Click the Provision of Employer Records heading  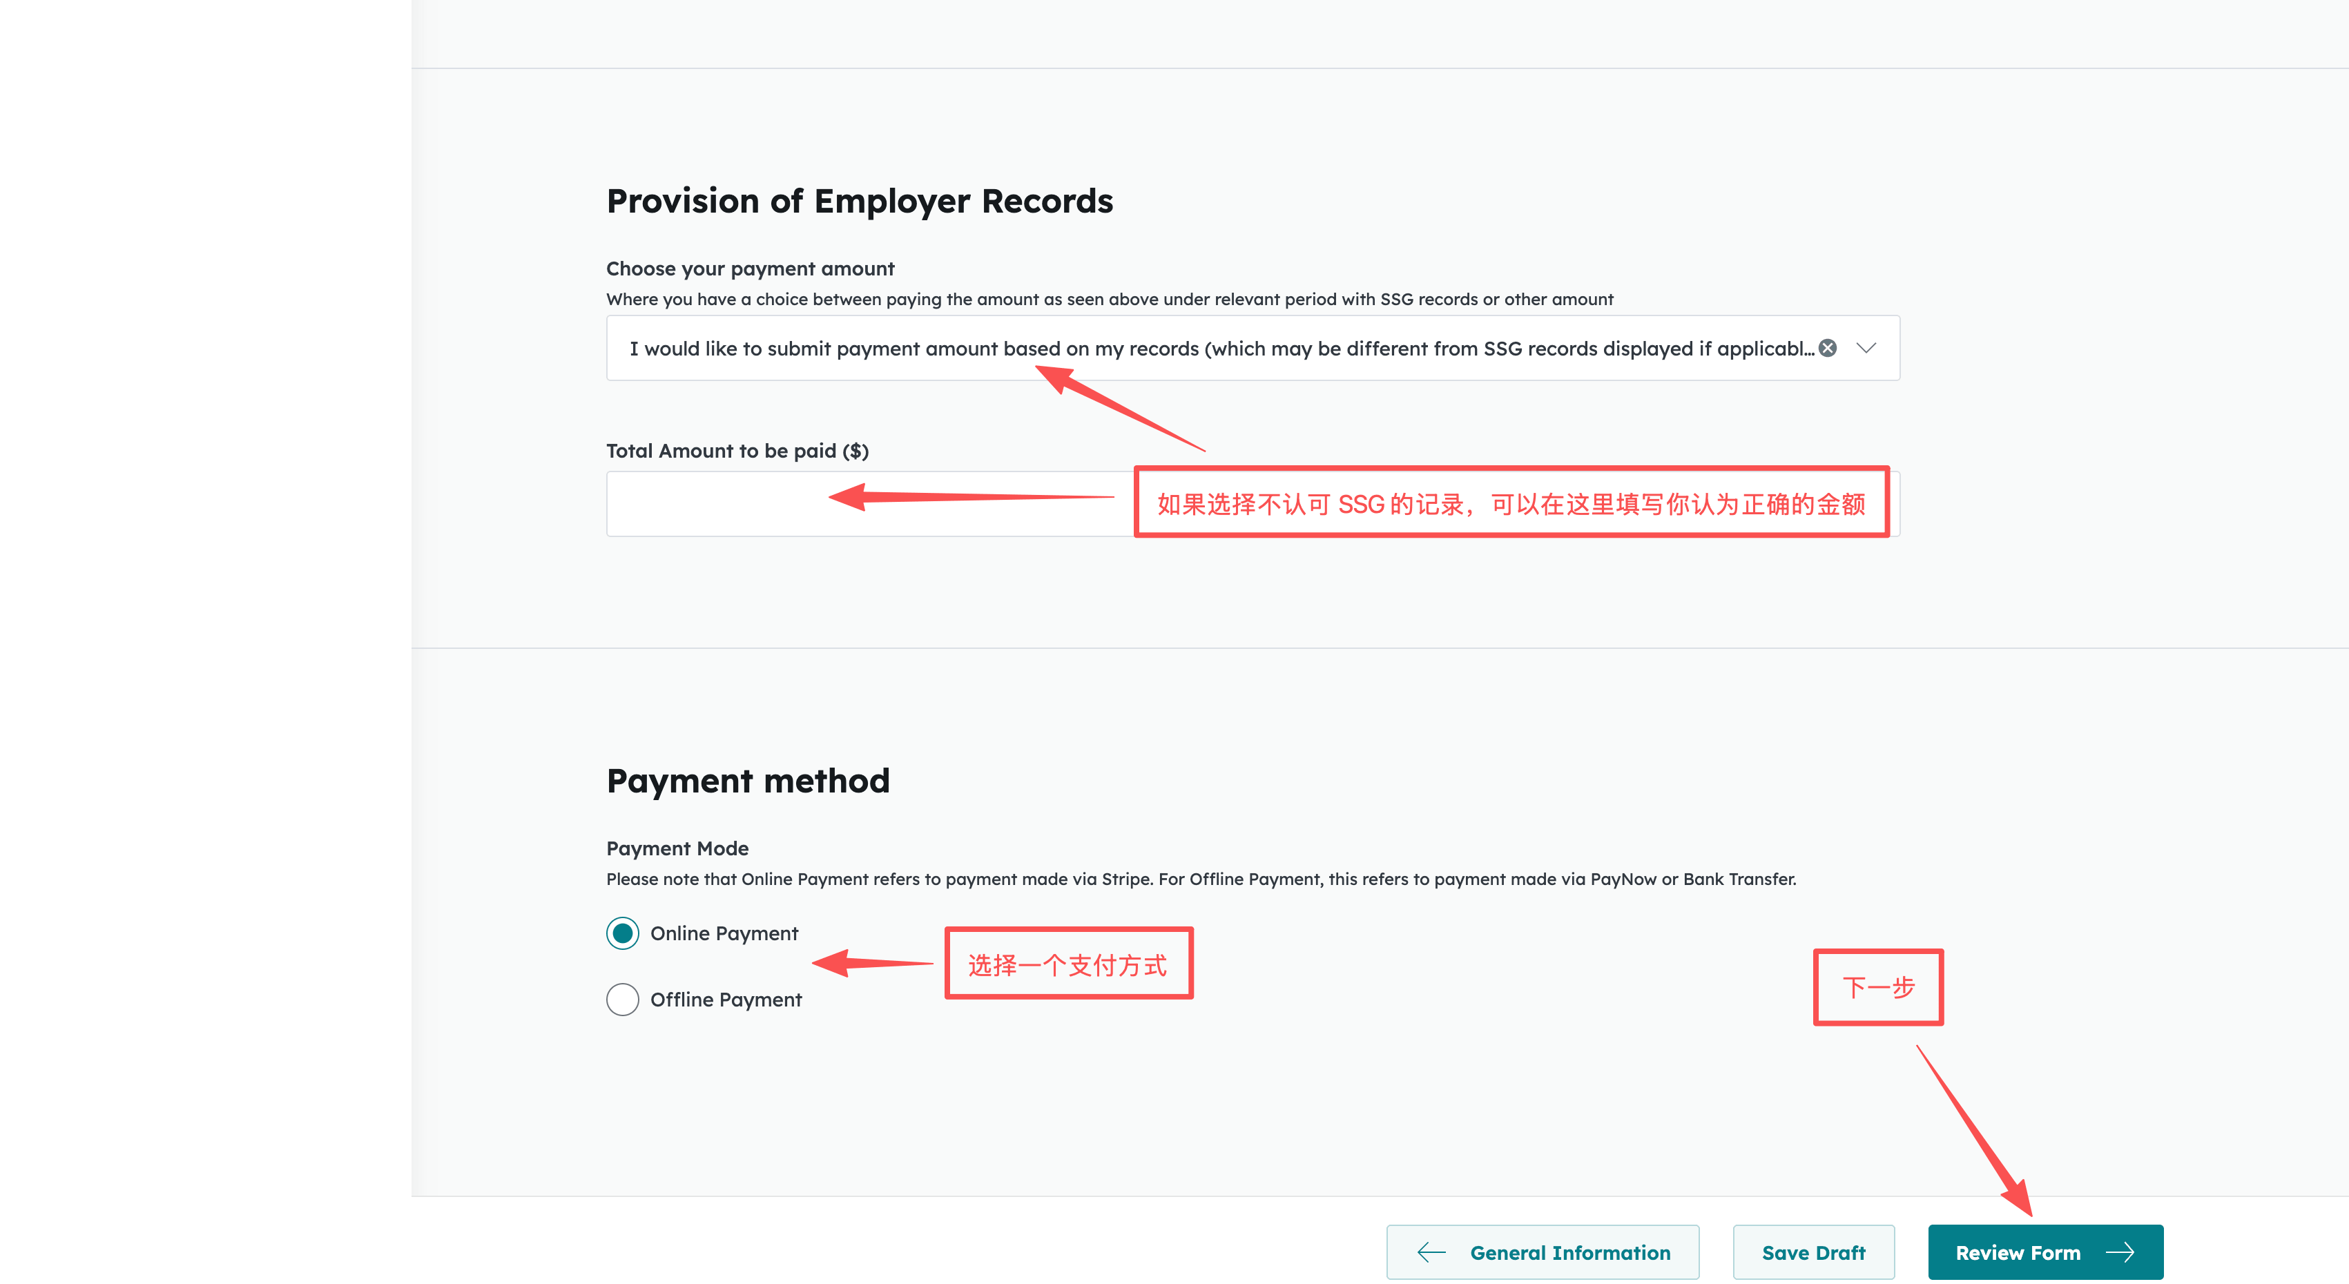pos(858,200)
